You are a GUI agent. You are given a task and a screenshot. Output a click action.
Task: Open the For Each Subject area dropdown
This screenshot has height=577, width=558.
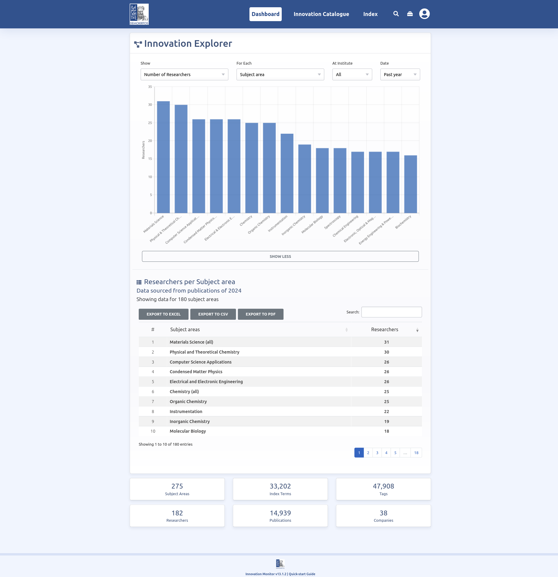point(280,75)
